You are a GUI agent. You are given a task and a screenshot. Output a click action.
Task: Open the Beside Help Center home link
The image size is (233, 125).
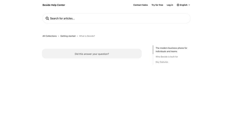(x=54, y=5)
